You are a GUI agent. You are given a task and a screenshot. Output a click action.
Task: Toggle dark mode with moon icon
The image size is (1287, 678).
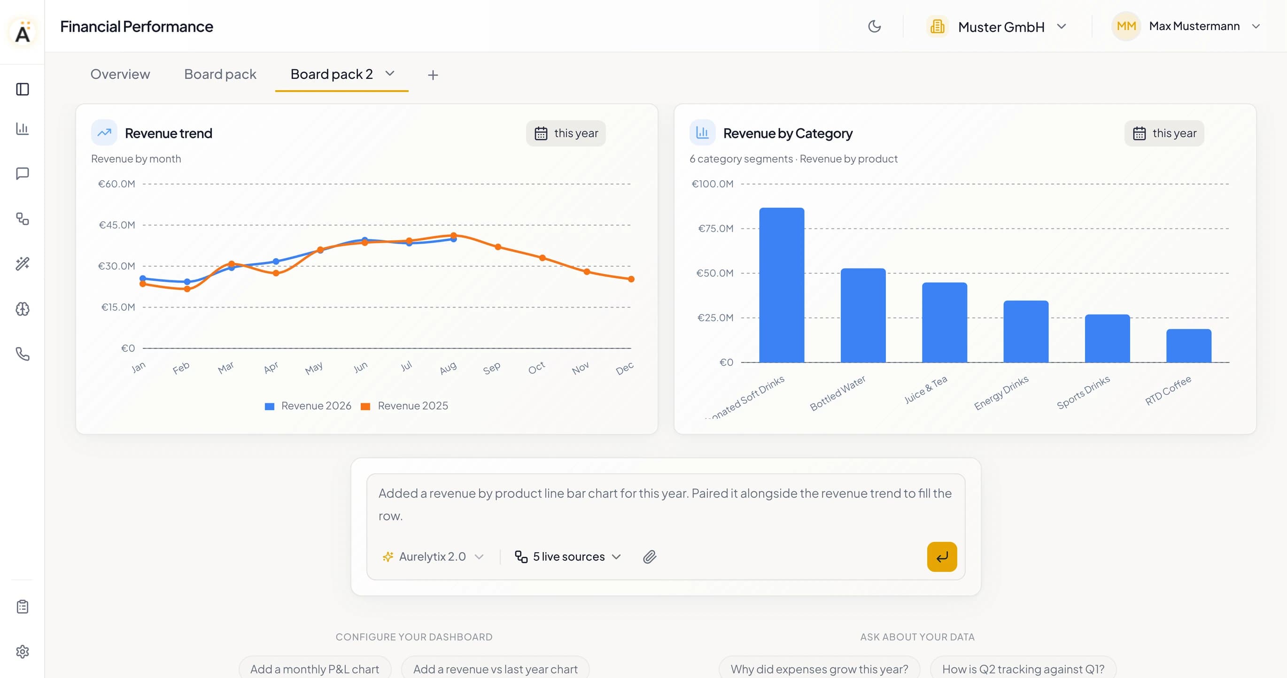[x=874, y=26]
